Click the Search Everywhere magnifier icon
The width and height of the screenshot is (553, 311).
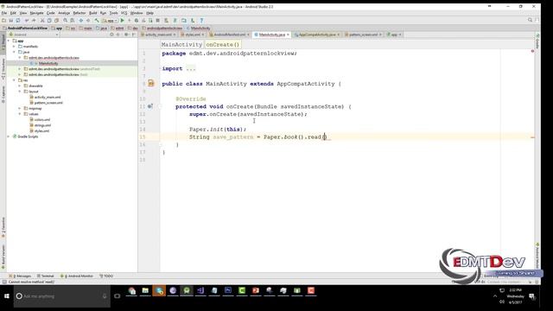[x=530, y=20]
